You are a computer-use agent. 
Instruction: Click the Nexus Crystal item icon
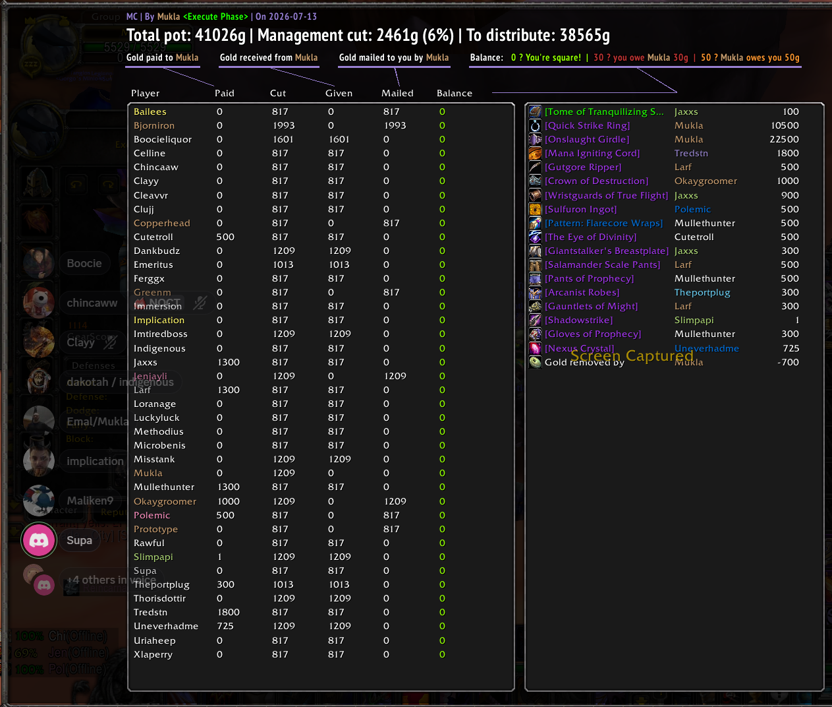[x=535, y=348]
